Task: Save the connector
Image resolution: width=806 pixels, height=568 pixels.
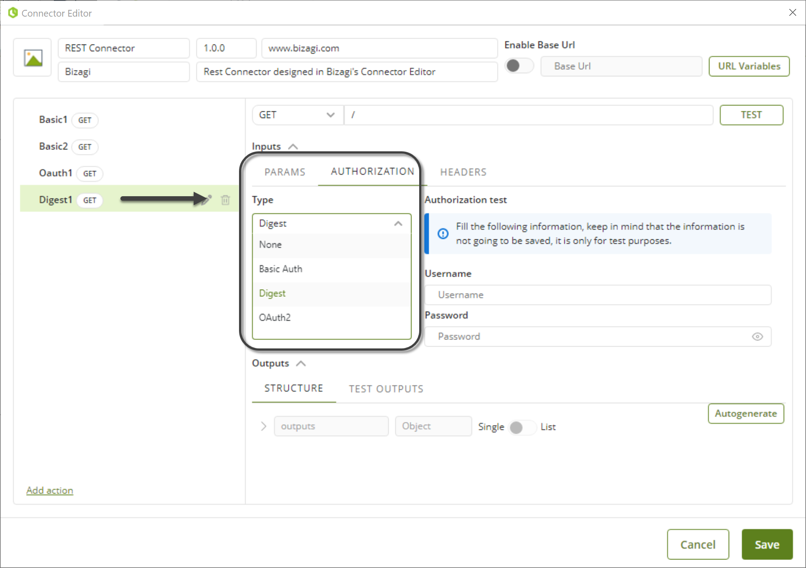Action: [767, 544]
